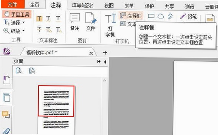Click the strikethrough text markup icon
Viewport: 218px width, 135px height.
pyautogui.click(x=39, y=29)
